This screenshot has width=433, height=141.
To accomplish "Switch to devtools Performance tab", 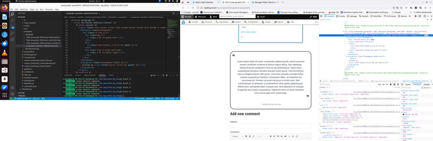I will tap(390, 16).
